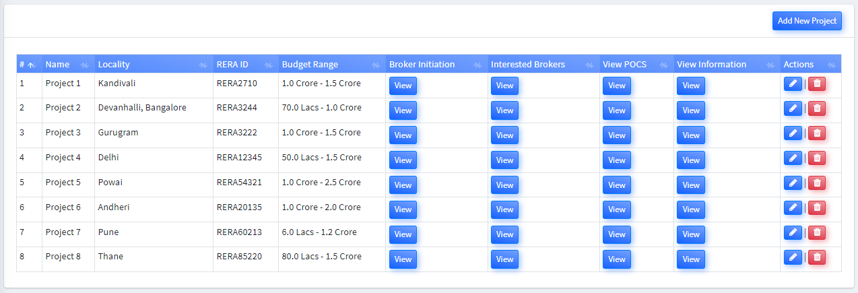Edit Project 7 using the pencil icon
This screenshot has width=858, height=293.
click(x=793, y=232)
